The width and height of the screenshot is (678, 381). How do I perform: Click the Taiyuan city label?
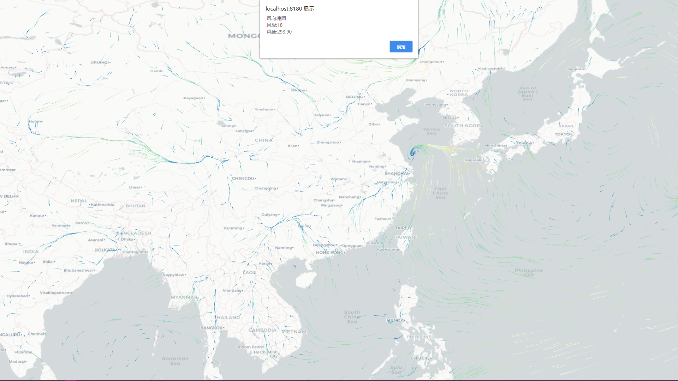pyautogui.click(x=322, y=115)
